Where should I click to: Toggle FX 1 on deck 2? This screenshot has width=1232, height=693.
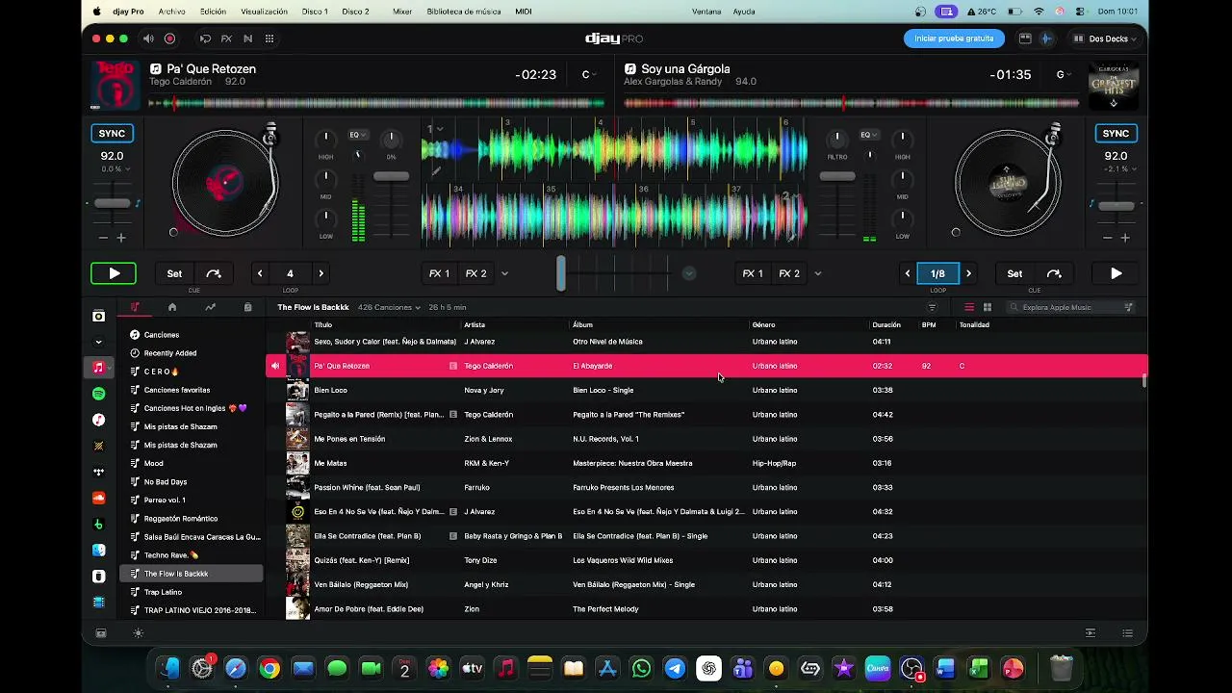coord(753,273)
